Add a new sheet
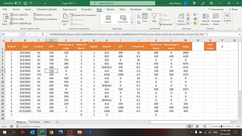 [57, 122]
